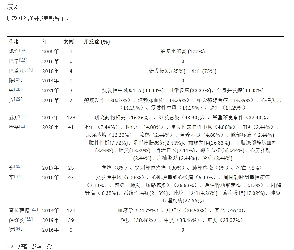Open citation reference 25 next to 巴辛
Screen dimensions: 294x250
(x=23, y=59)
